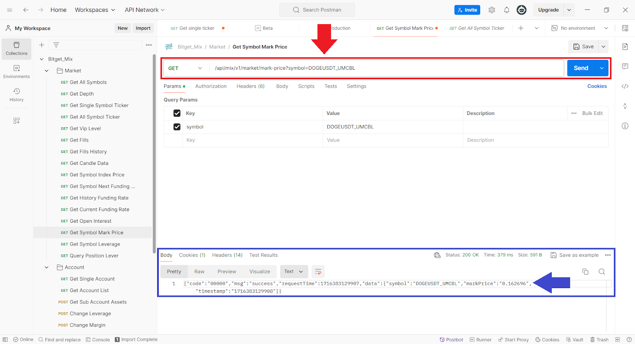Image resolution: width=635 pixels, height=344 pixels.
Task: Open the Get All Symbol Ticker tab
Action: (x=477, y=28)
